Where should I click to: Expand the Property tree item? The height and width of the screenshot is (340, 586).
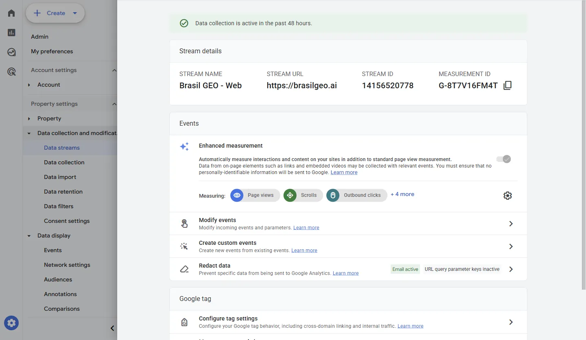tap(29, 119)
